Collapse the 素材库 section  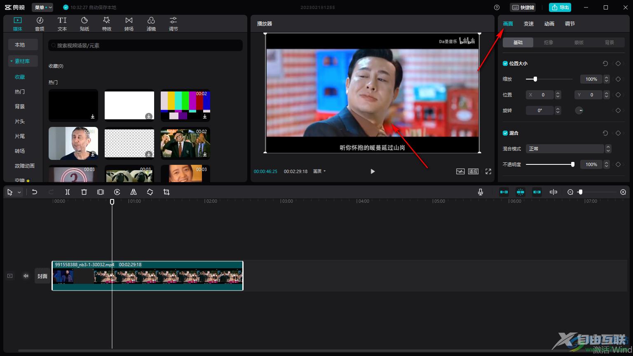point(23,61)
